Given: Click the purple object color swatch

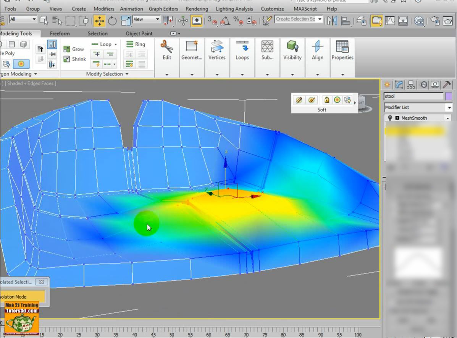Looking at the screenshot, I should [x=449, y=96].
